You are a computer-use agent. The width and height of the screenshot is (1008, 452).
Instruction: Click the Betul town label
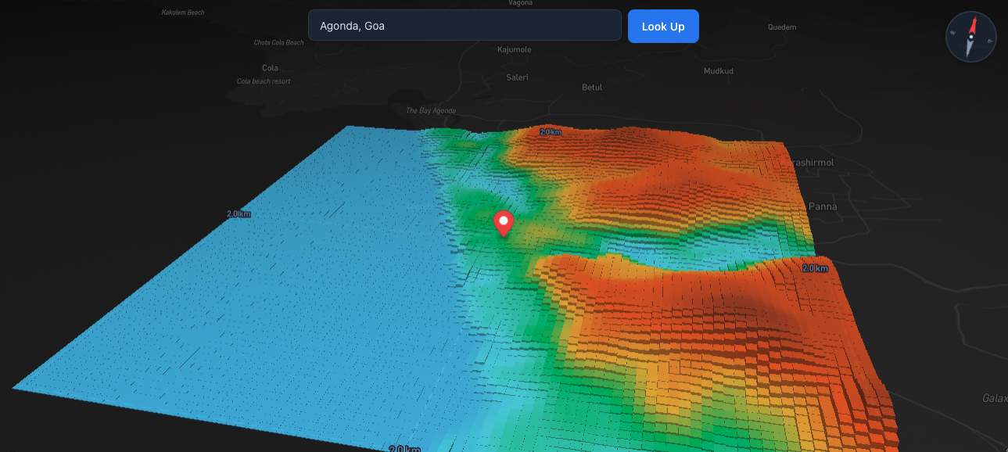click(x=592, y=88)
